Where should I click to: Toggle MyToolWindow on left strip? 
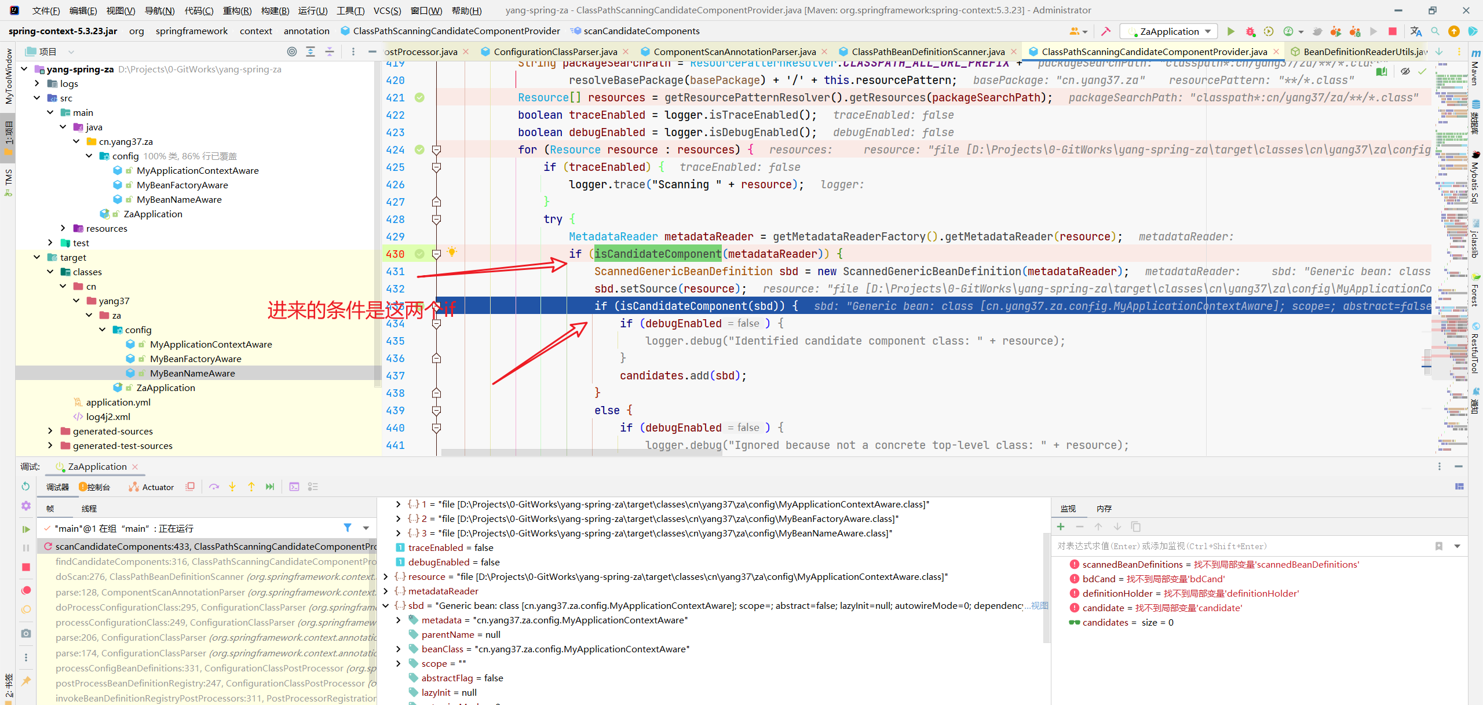(x=8, y=75)
